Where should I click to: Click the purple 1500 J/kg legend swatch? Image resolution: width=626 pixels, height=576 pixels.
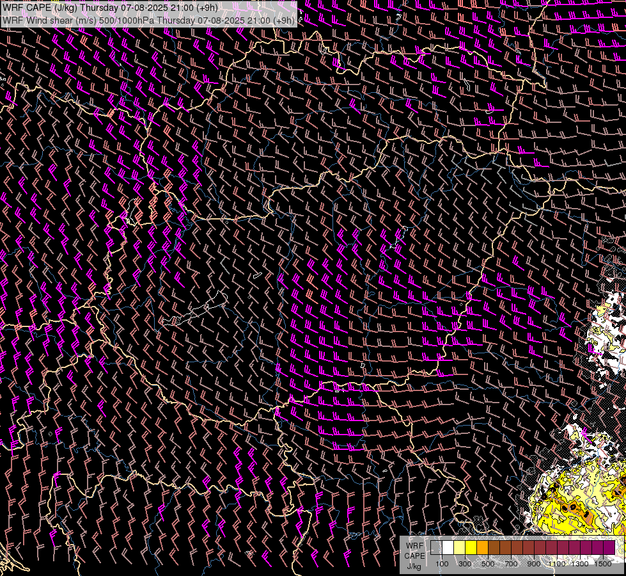(609, 548)
